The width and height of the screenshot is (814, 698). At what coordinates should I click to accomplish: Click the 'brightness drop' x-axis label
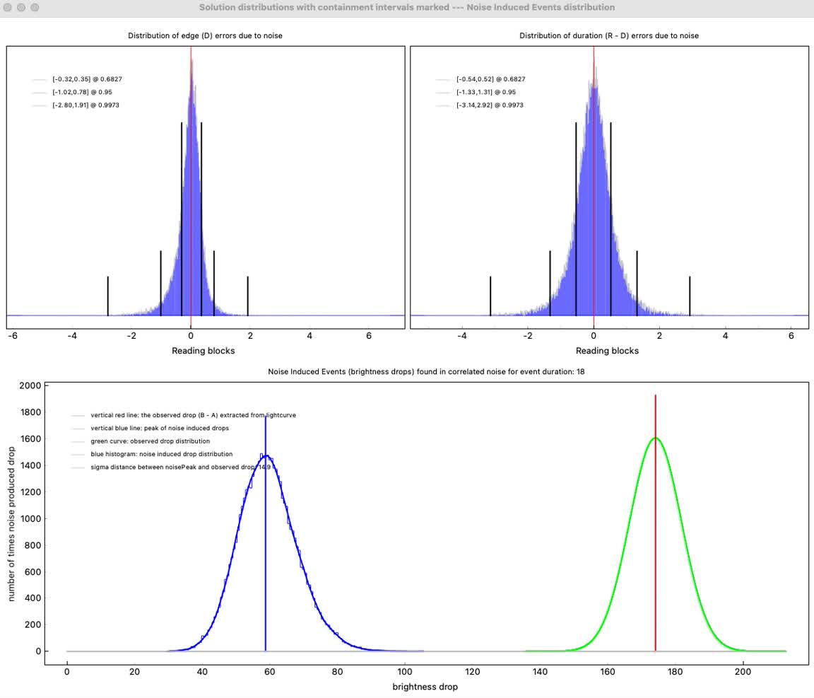click(x=426, y=687)
